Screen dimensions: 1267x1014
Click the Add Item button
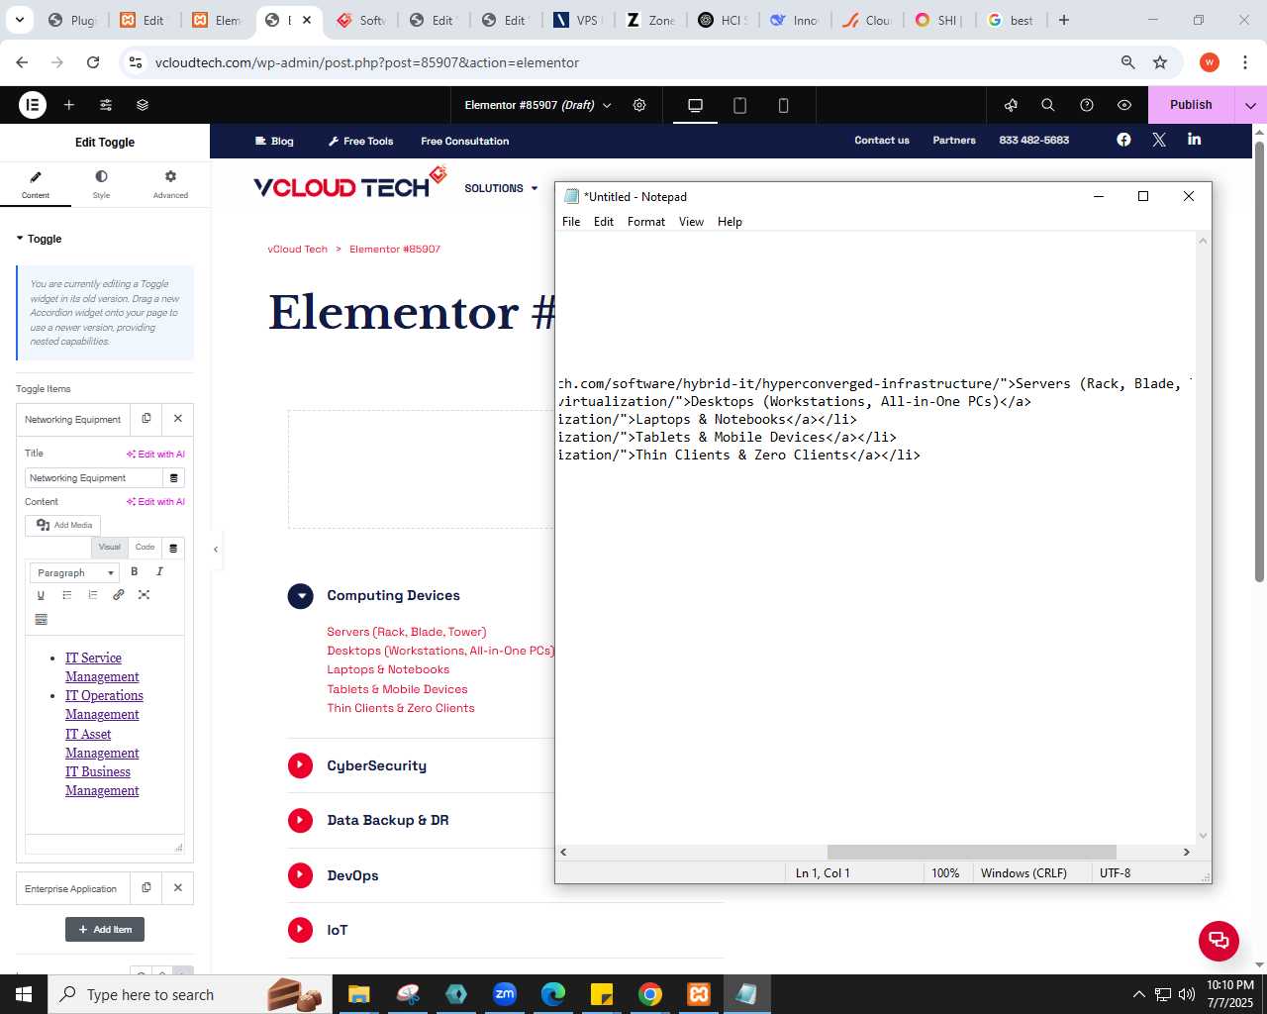tap(105, 930)
